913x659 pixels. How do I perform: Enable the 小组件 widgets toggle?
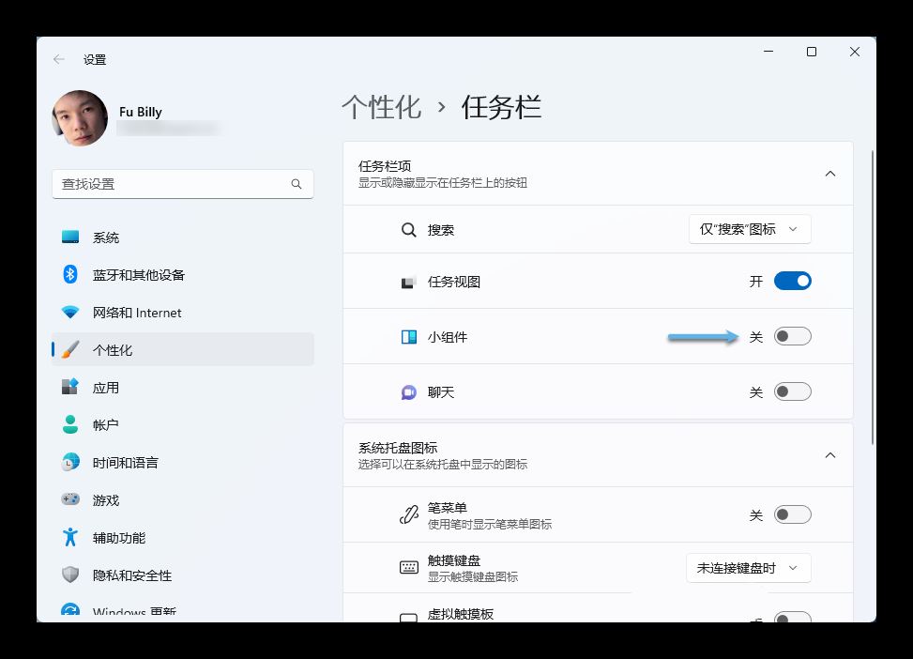pyautogui.click(x=792, y=336)
